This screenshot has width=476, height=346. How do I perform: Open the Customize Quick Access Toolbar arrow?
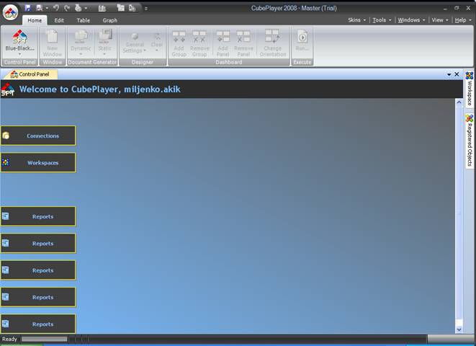pyautogui.click(x=146, y=9)
